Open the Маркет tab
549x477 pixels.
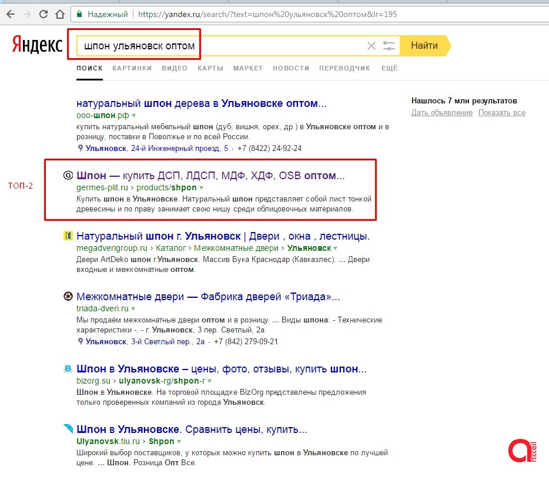click(248, 68)
